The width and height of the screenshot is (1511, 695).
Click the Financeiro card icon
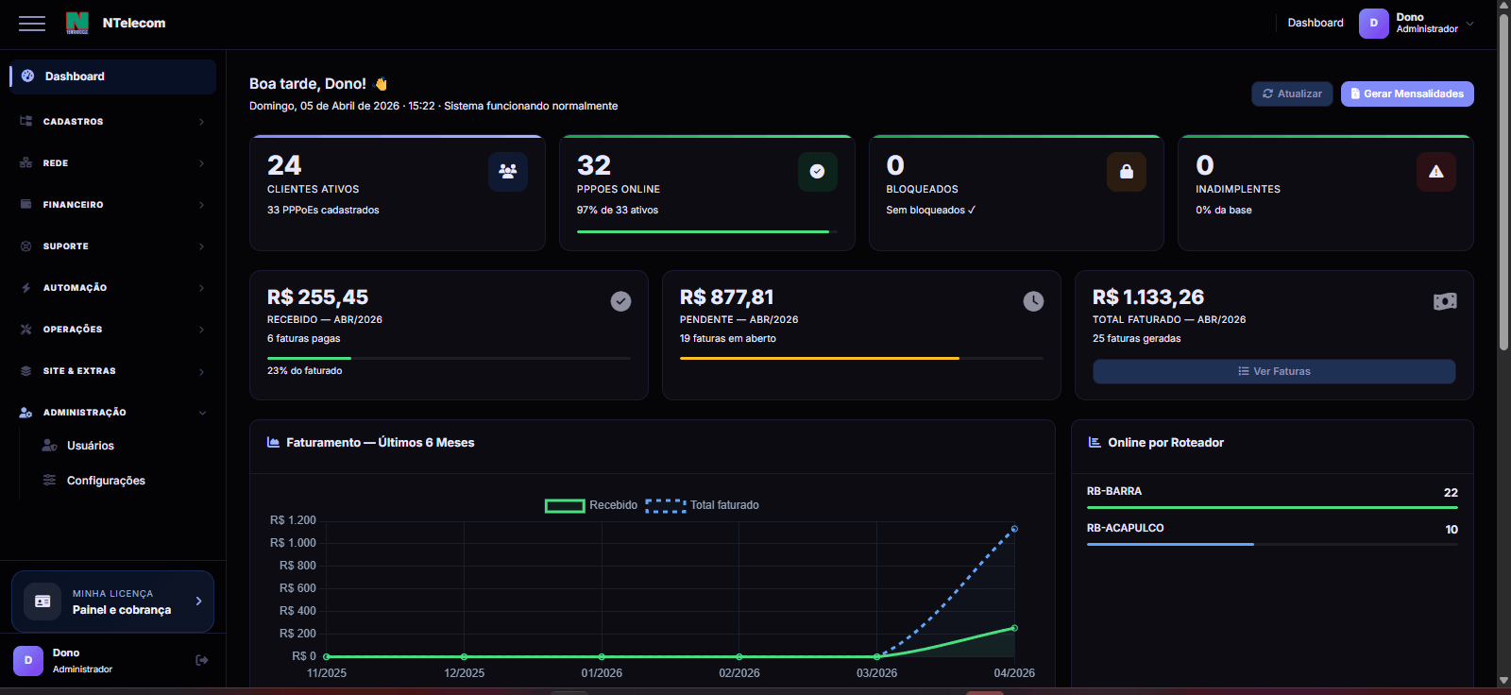coord(26,205)
